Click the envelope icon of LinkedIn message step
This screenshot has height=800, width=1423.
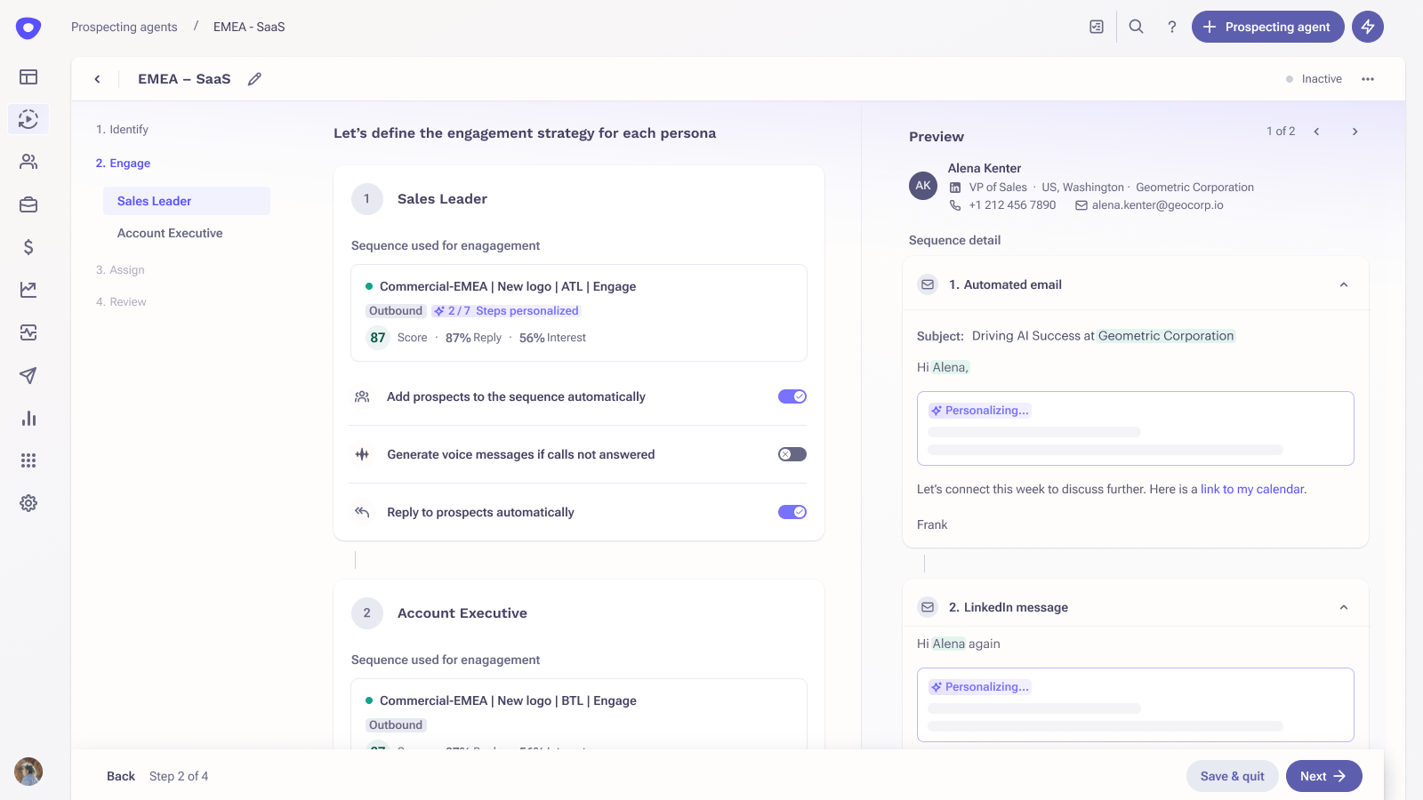pyautogui.click(x=928, y=607)
